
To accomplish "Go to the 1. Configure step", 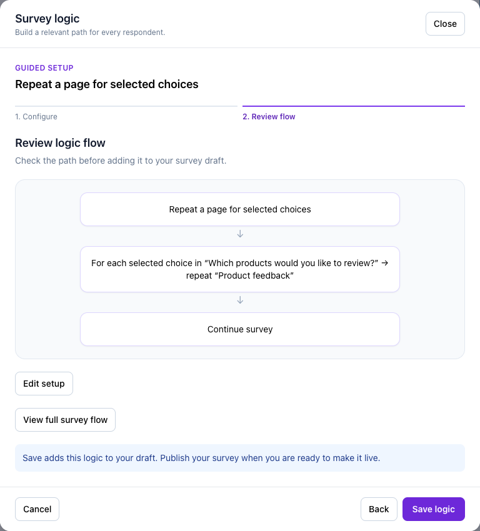I will click(x=36, y=116).
